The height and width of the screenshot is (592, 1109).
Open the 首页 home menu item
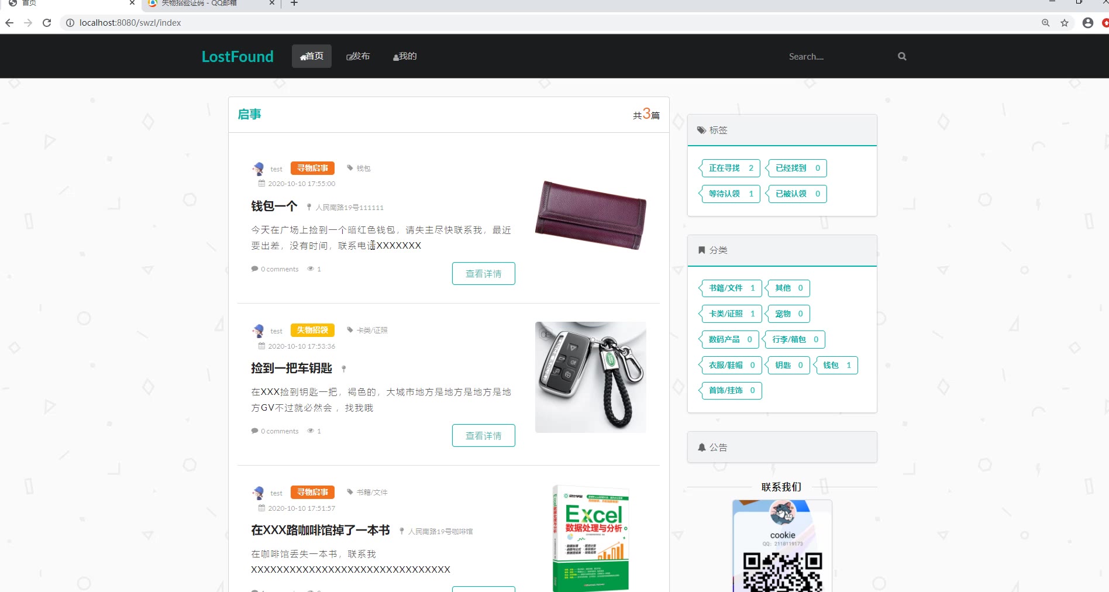pyautogui.click(x=312, y=56)
